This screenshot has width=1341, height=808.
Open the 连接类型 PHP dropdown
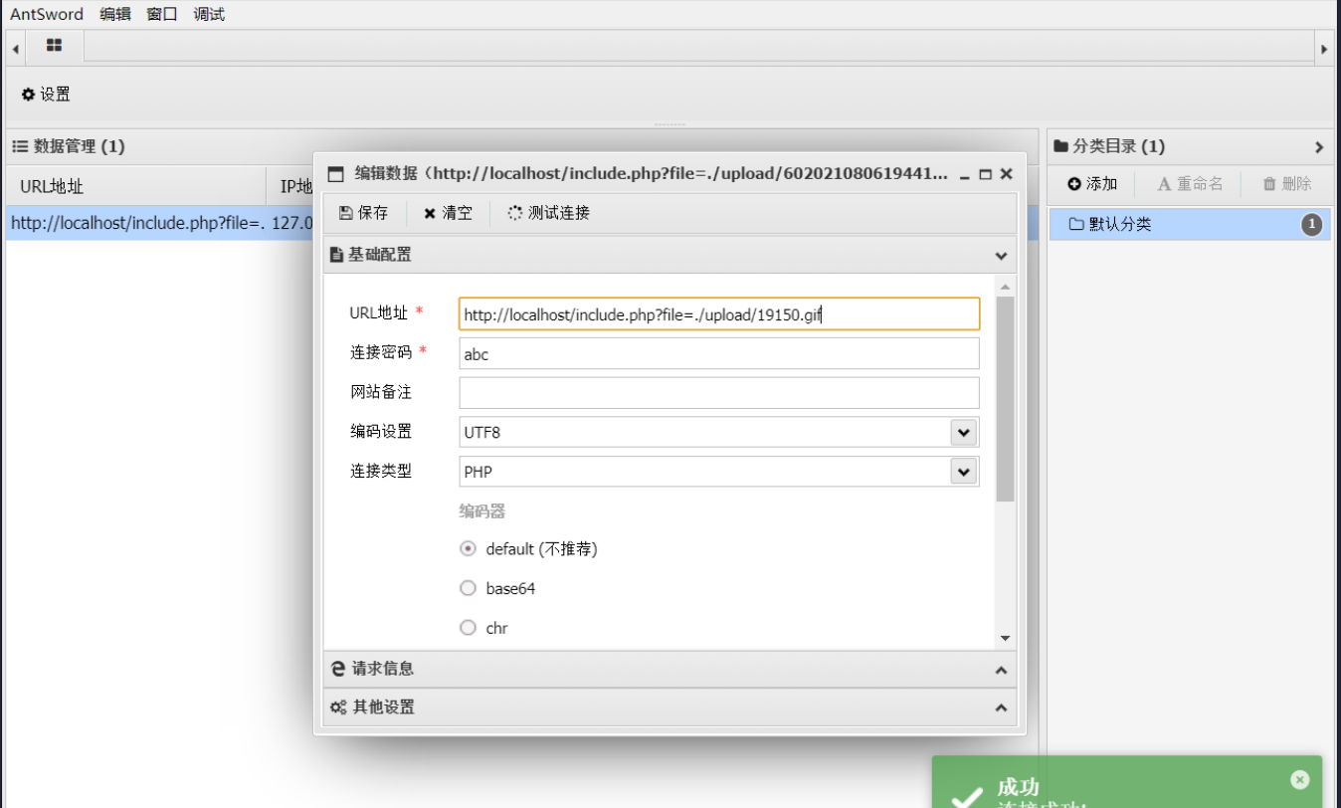(x=962, y=472)
